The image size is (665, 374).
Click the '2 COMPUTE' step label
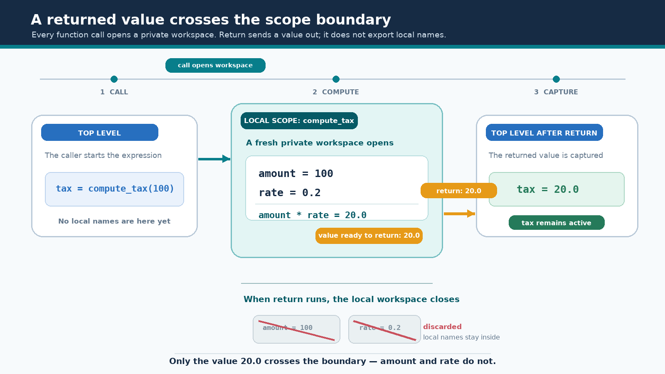(x=336, y=92)
